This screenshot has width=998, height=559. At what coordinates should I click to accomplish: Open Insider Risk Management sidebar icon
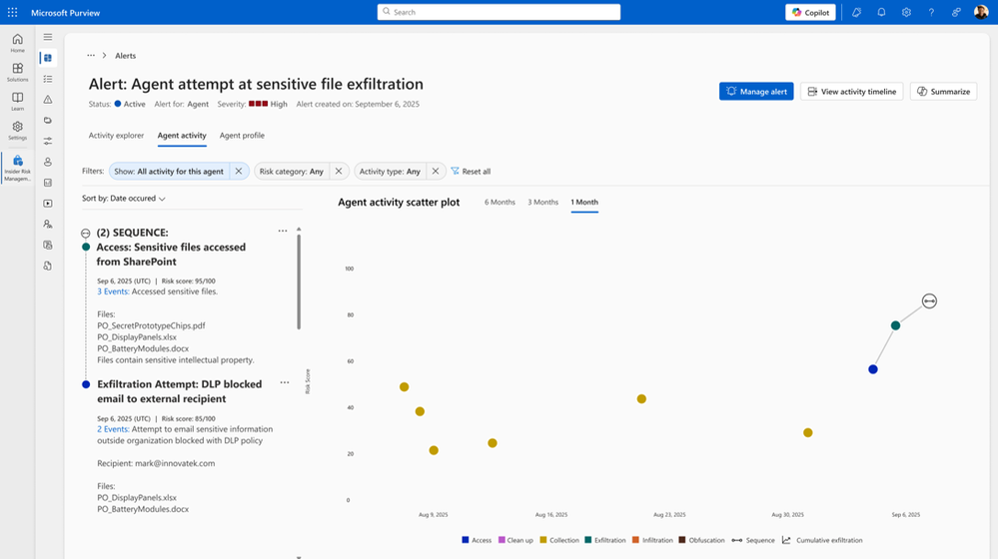[x=17, y=168]
